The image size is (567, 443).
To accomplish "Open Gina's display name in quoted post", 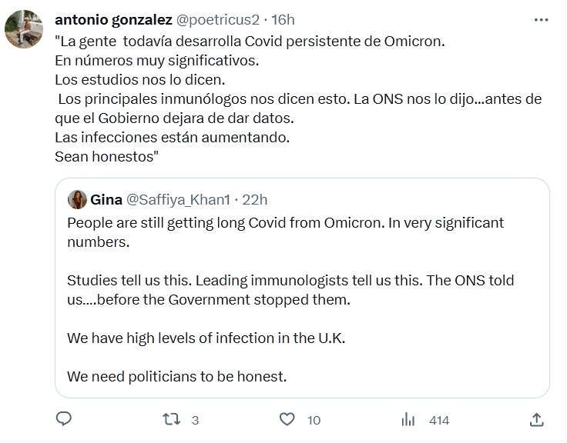I will click(x=105, y=200).
